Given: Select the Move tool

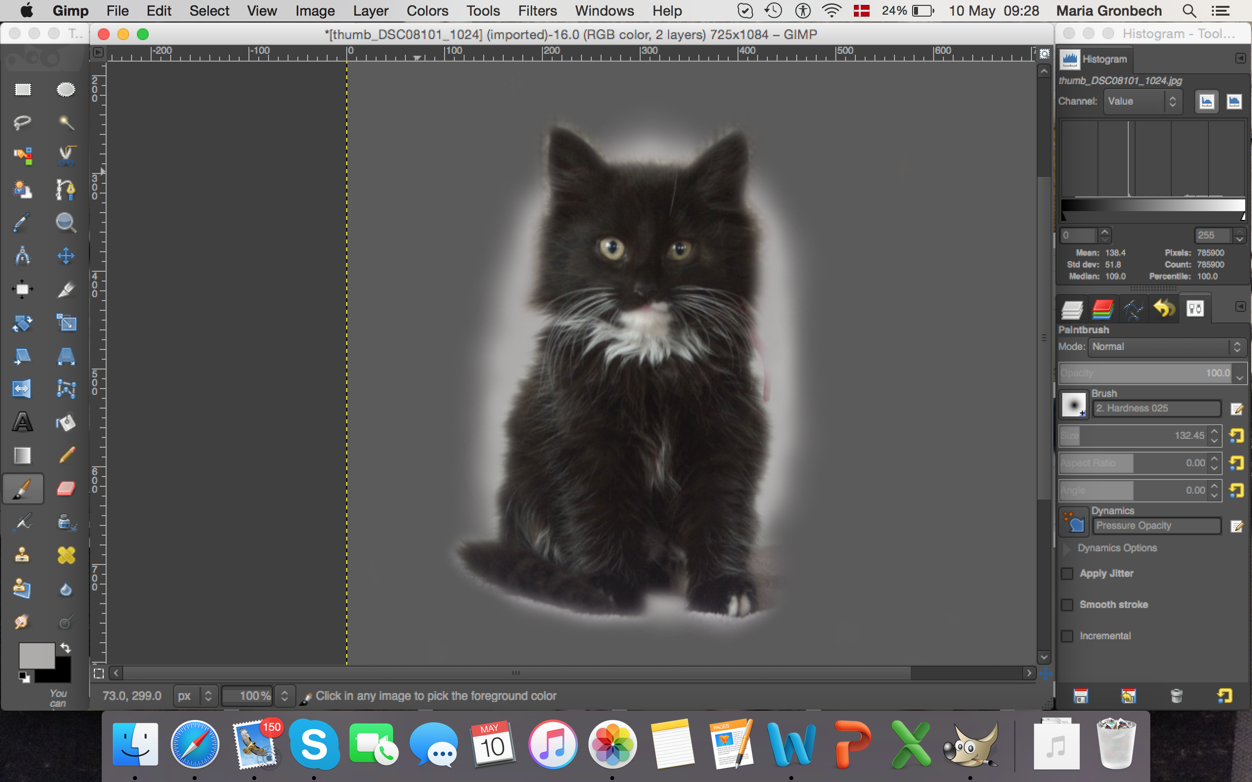Looking at the screenshot, I should pyautogui.click(x=66, y=256).
